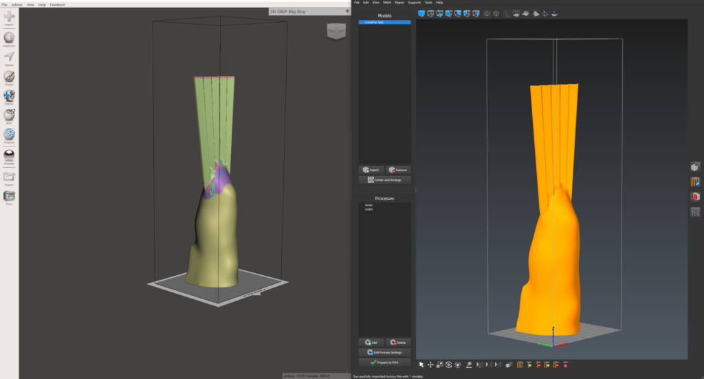The image size is (704, 379).
Task: Open the Supports menu
Action: [413, 3]
